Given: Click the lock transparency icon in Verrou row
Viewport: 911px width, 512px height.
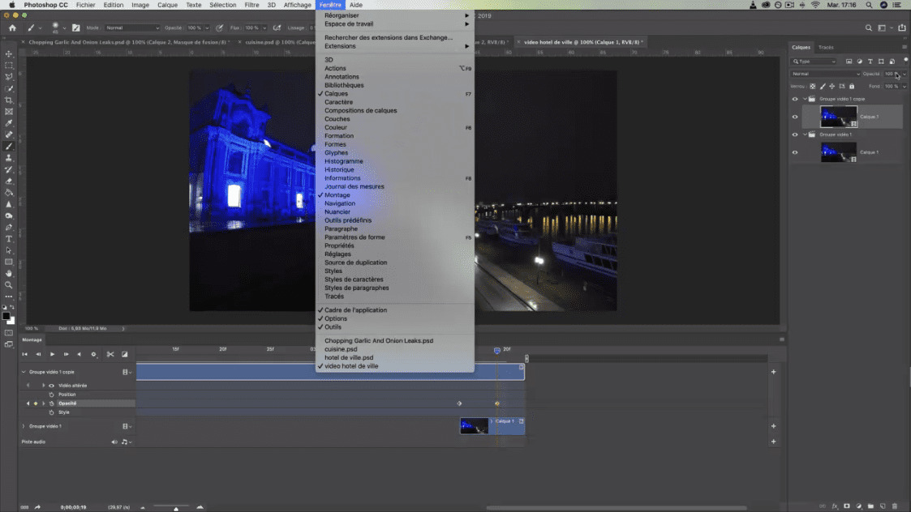Looking at the screenshot, I should click(x=812, y=86).
